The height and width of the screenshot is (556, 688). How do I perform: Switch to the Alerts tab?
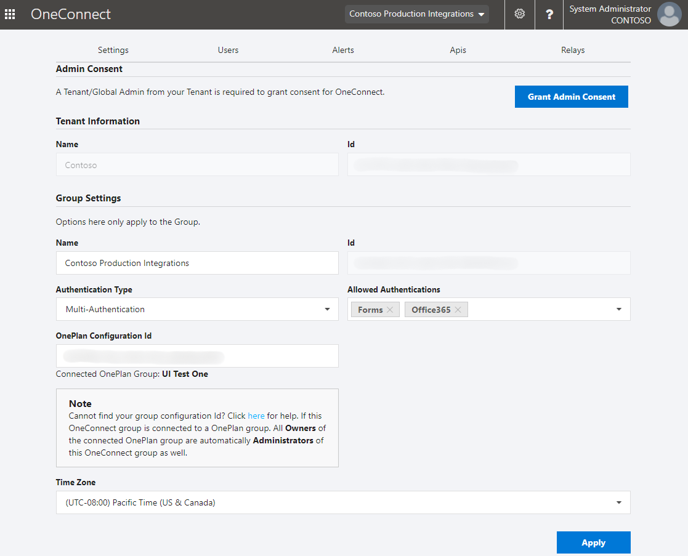(343, 50)
